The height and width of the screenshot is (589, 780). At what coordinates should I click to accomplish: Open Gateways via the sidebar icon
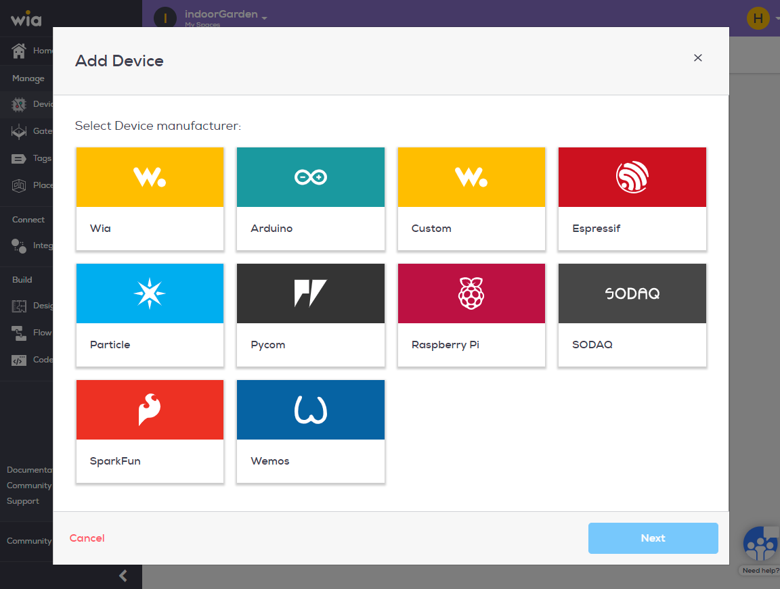[19, 131]
